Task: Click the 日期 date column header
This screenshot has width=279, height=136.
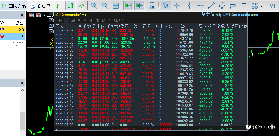Action: 60,27
